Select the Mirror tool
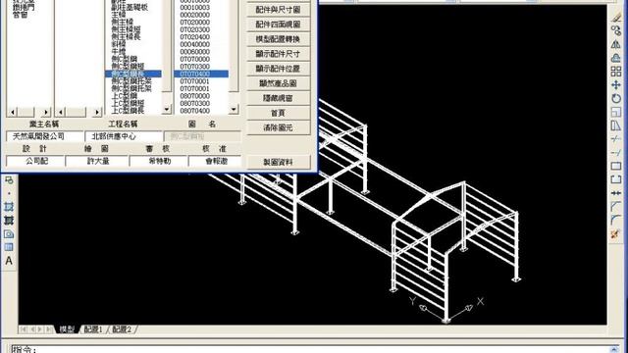Image resolution: width=628 pixels, height=353 pixels. (616, 44)
